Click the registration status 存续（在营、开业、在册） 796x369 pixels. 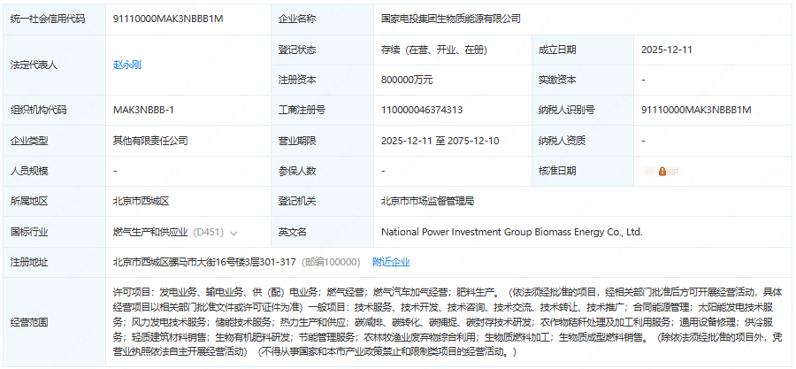tap(438, 50)
